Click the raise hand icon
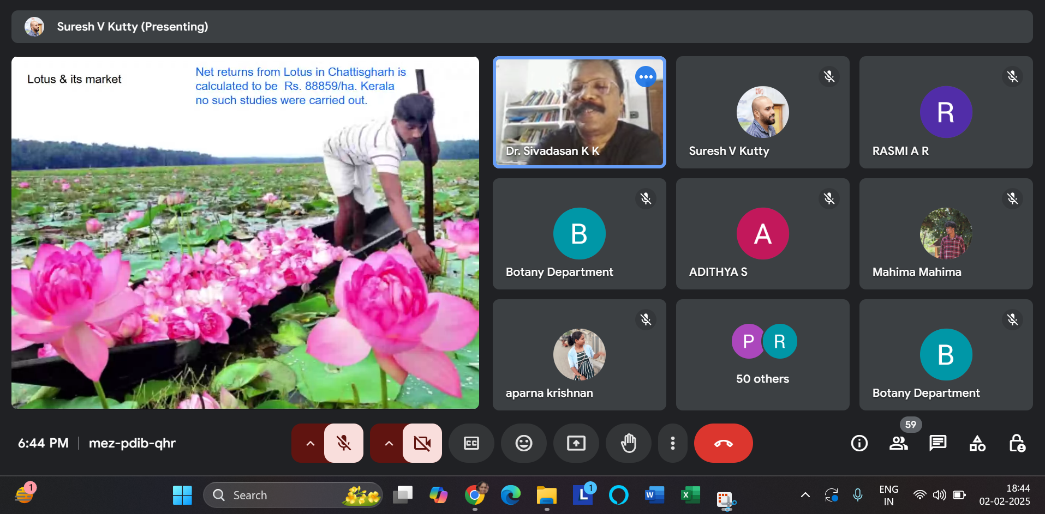1045x514 pixels. [x=629, y=443]
